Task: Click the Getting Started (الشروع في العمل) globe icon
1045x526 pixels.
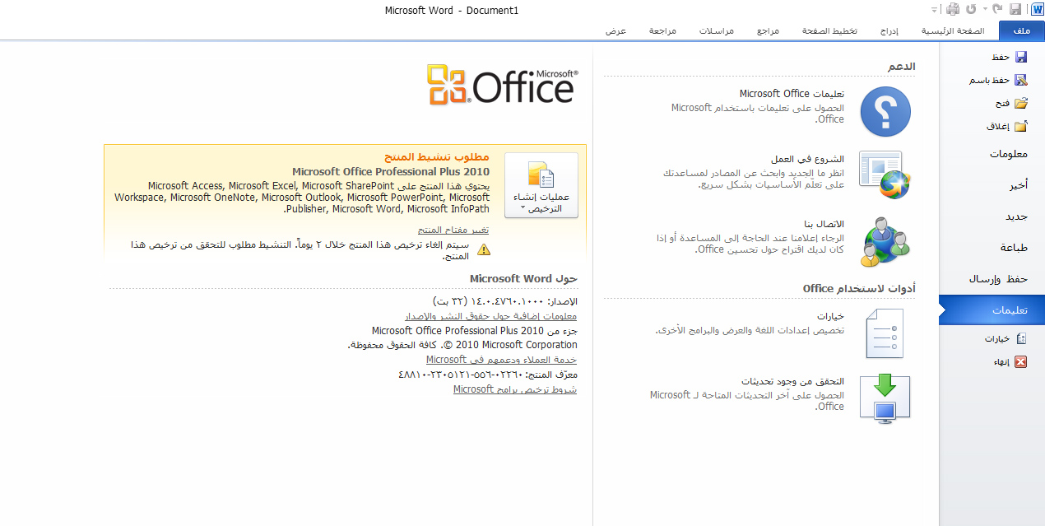Action: [x=885, y=175]
